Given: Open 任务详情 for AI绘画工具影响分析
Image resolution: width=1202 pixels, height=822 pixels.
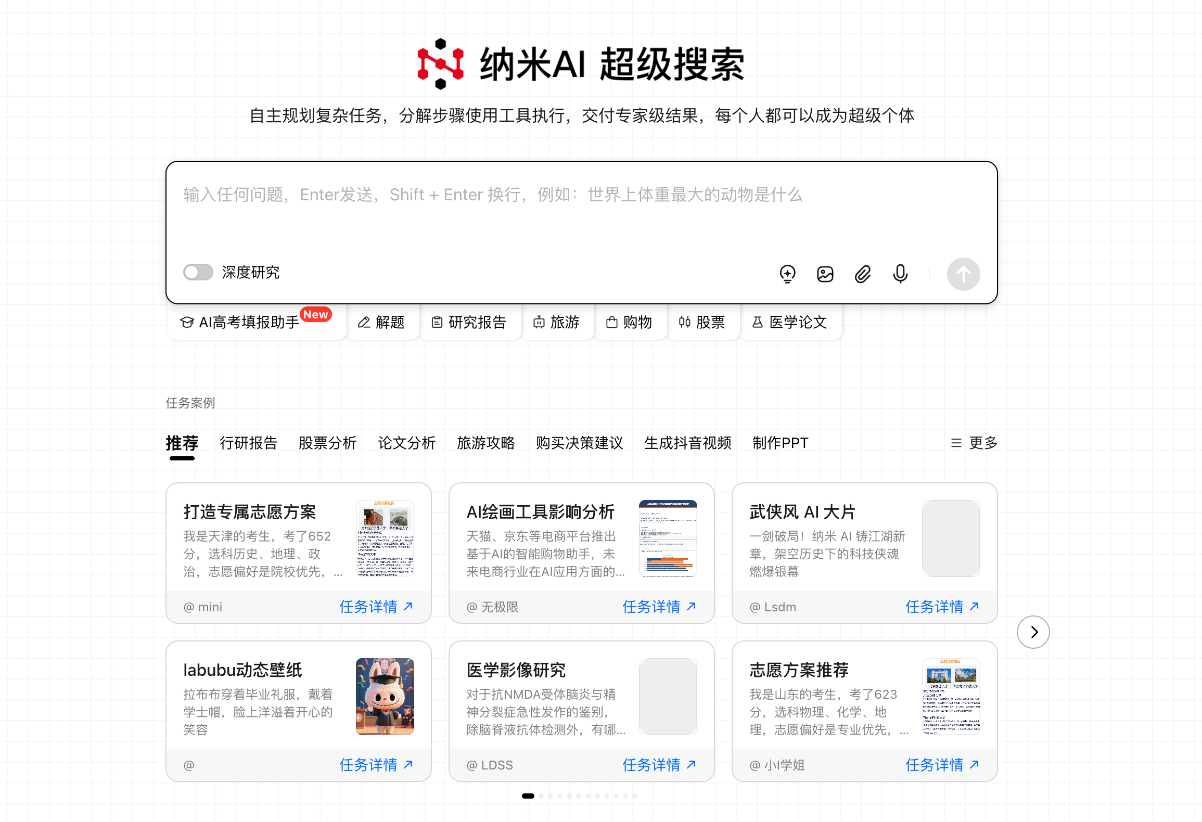Looking at the screenshot, I should tap(659, 607).
